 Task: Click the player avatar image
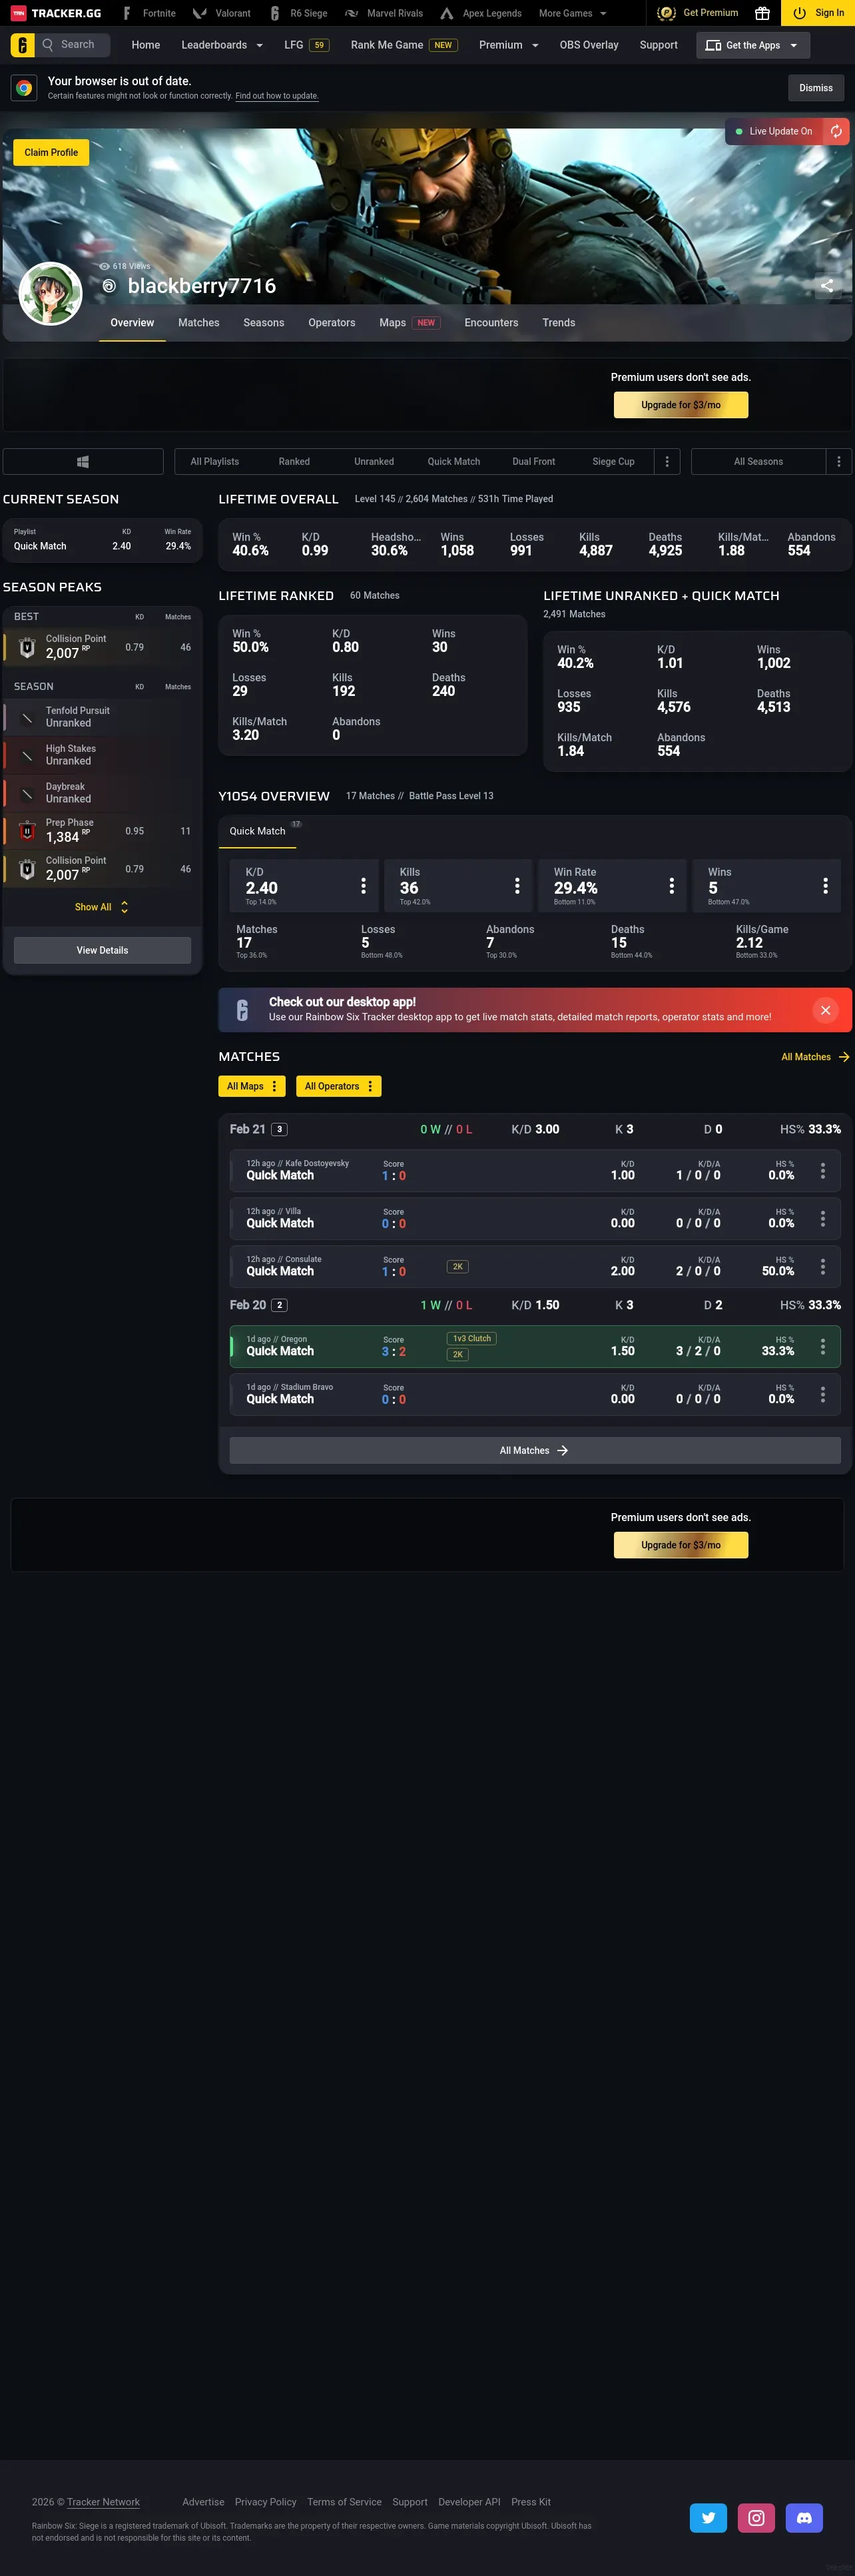(50, 293)
